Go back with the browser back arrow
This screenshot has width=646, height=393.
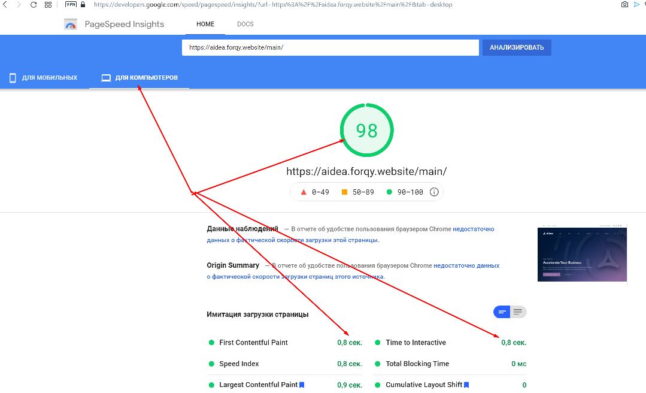click(x=5, y=5)
